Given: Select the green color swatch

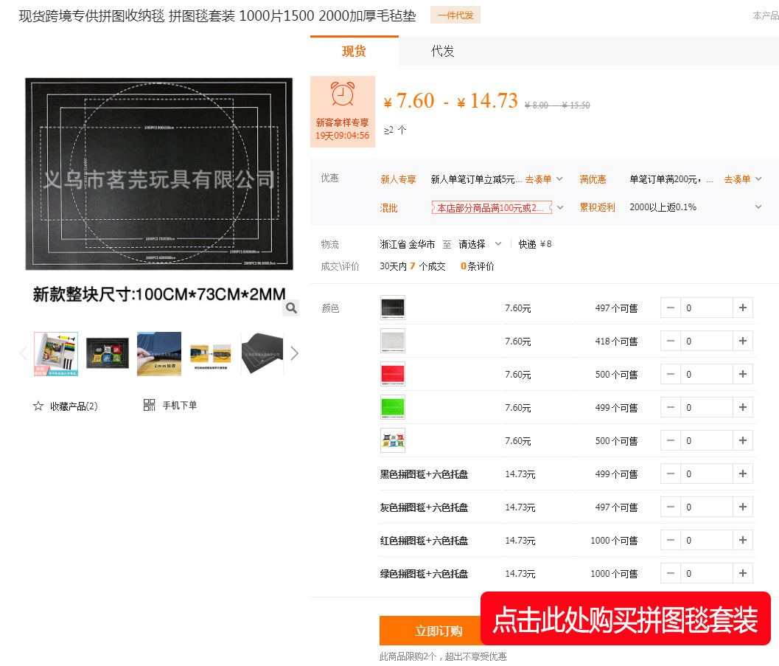Looking at the screenshot, I should click(393, 408).
